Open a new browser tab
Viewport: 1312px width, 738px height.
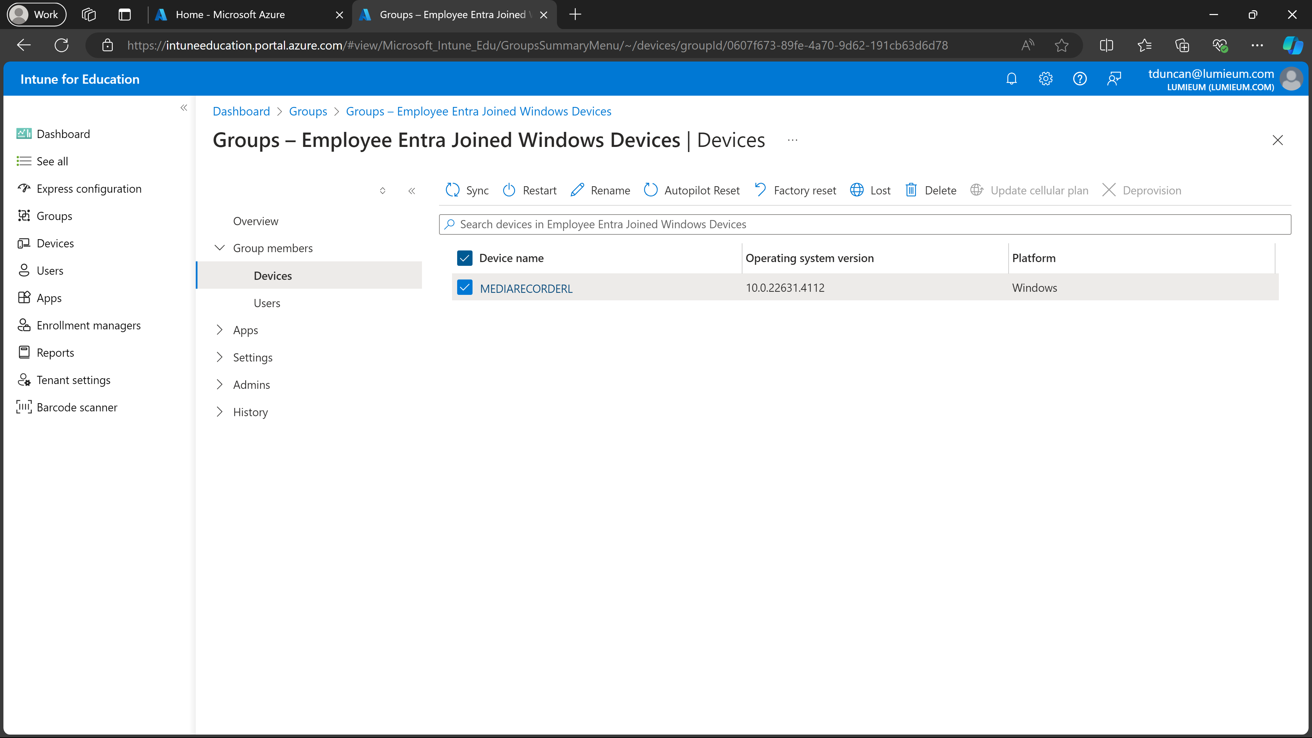click(575, 14)
